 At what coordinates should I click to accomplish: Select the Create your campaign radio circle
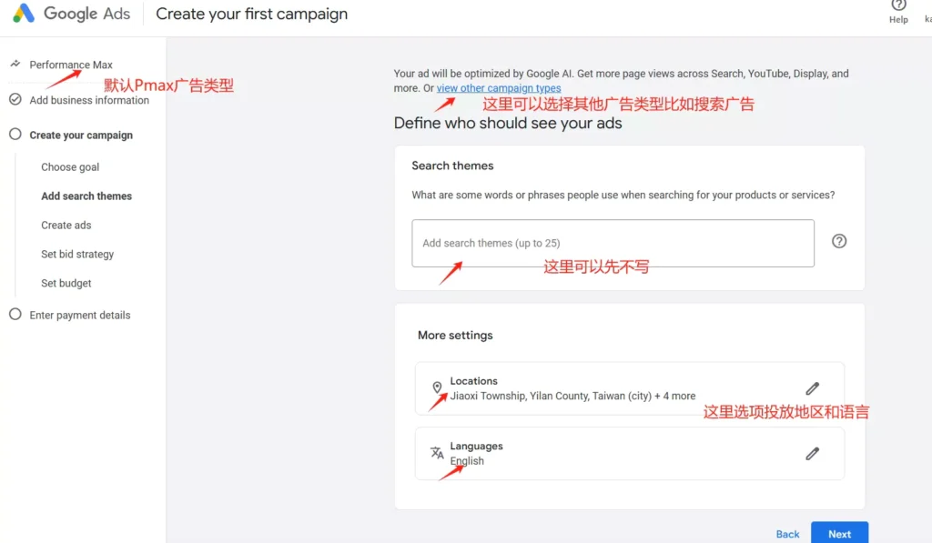point(15,135)
